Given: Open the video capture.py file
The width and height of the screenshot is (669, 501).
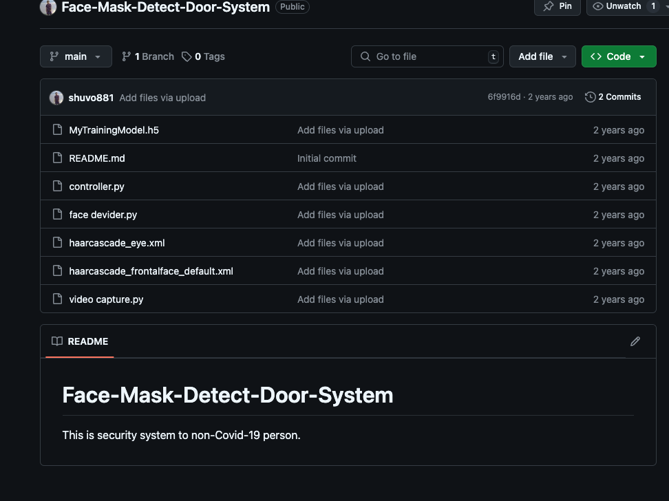Looking at the screenshot, I should pyautogui.click(x=106, y=299).
